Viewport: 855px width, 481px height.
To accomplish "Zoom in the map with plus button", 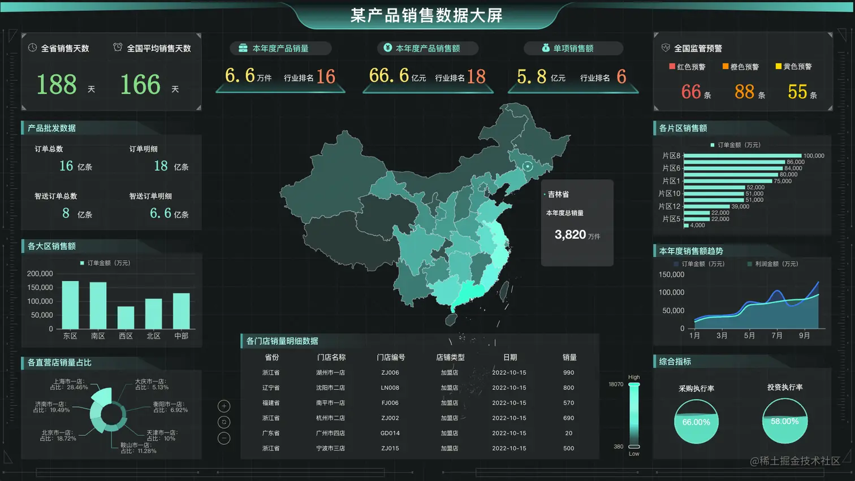I will click(x=224, y=406).
